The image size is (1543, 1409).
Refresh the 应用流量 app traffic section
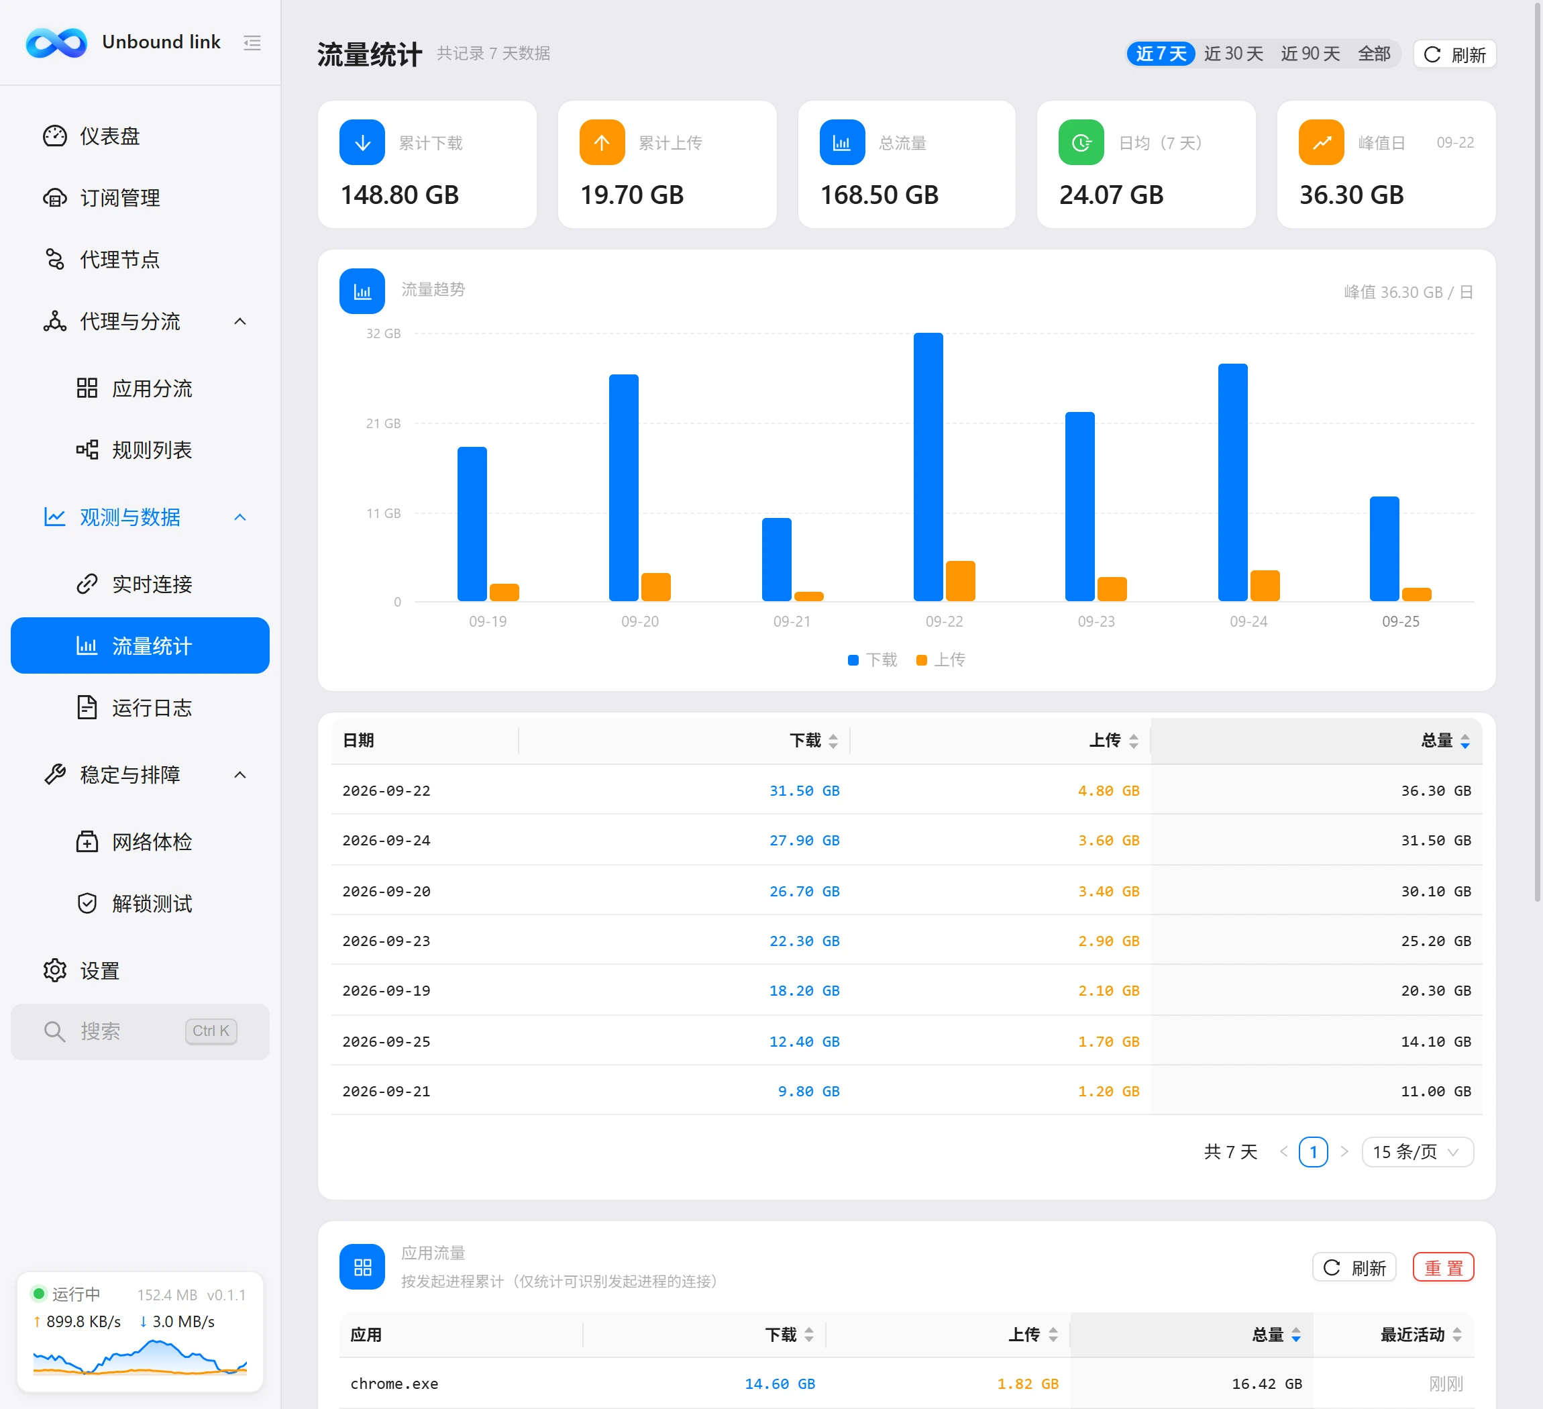1354,1268
